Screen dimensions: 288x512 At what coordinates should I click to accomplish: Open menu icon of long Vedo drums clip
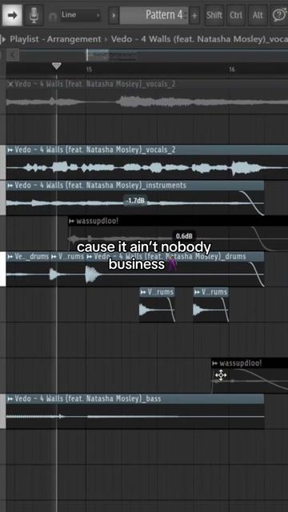pos(90,257)
